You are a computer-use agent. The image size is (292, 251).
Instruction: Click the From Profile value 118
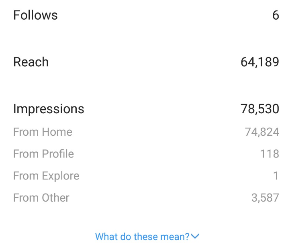[x=270, y=154]
